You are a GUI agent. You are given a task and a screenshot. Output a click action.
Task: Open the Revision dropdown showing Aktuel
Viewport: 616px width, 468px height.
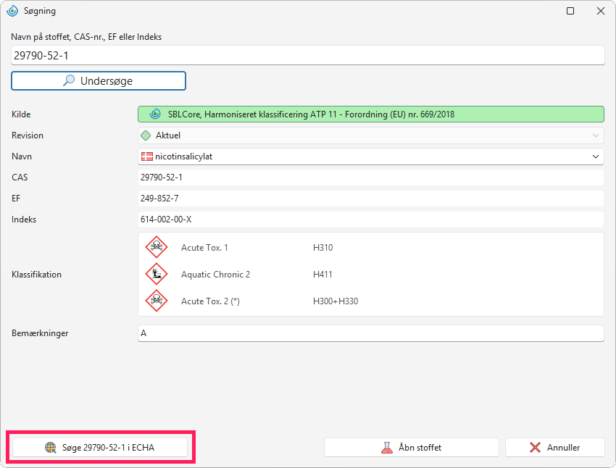(371, 135)
